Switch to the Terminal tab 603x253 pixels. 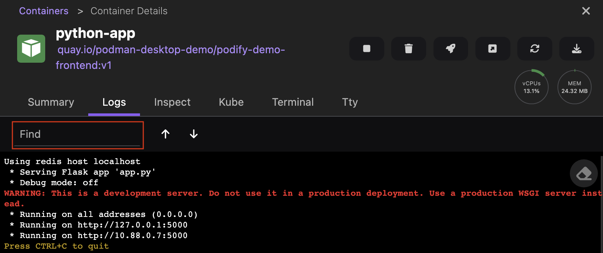point(293,102)
